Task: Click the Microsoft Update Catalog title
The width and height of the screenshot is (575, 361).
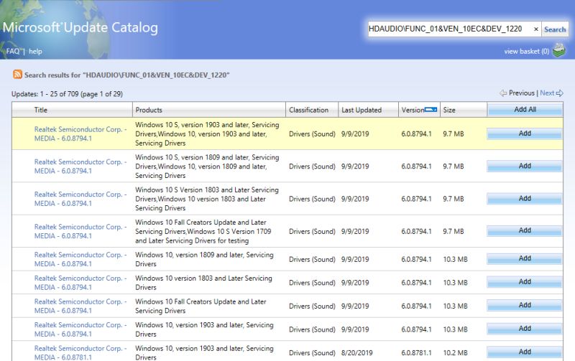Action: 80,27
